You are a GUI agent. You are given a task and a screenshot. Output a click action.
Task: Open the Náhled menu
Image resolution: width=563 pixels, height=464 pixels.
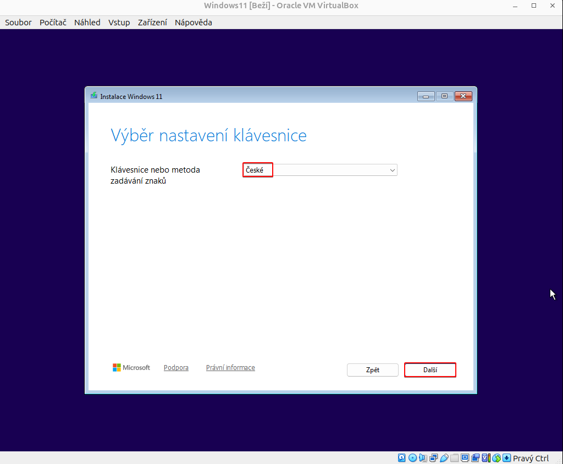click(x=87, y=23)
